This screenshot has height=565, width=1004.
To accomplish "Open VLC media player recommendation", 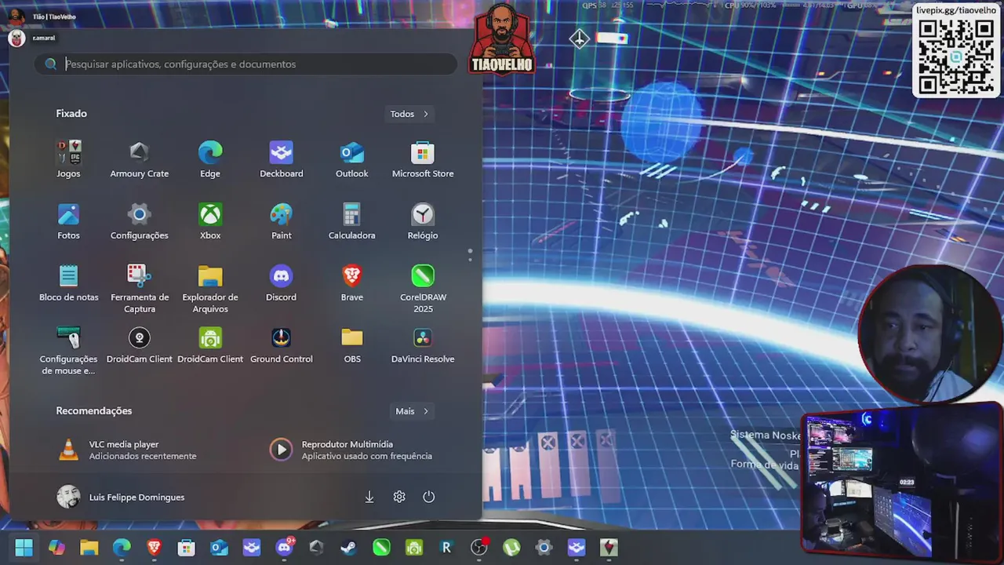I will coord(129,450).
